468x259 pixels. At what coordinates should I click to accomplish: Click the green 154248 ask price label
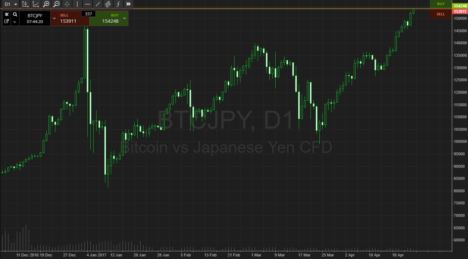(x=460, y=6)
